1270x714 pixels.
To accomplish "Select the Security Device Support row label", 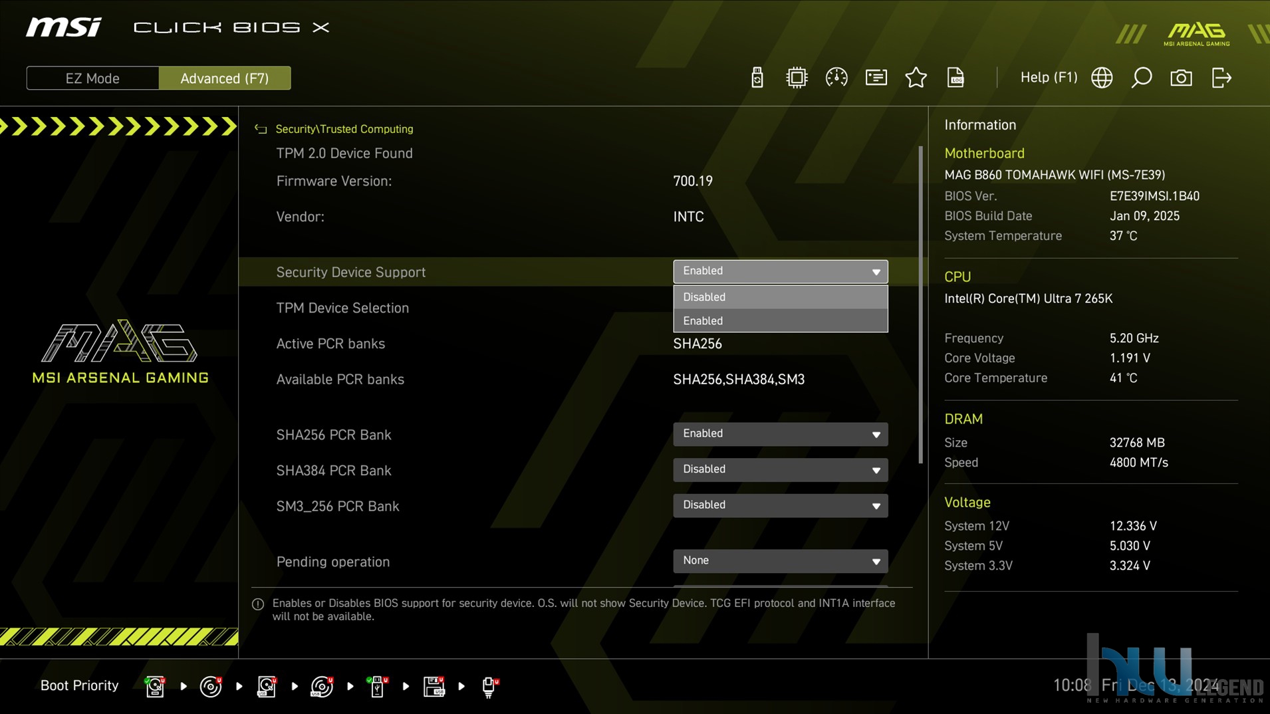I will coord(351,272).
